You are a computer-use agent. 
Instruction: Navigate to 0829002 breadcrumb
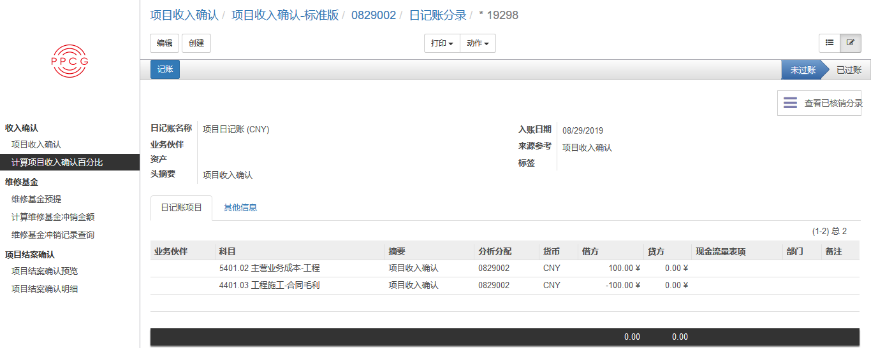(373, 15)
